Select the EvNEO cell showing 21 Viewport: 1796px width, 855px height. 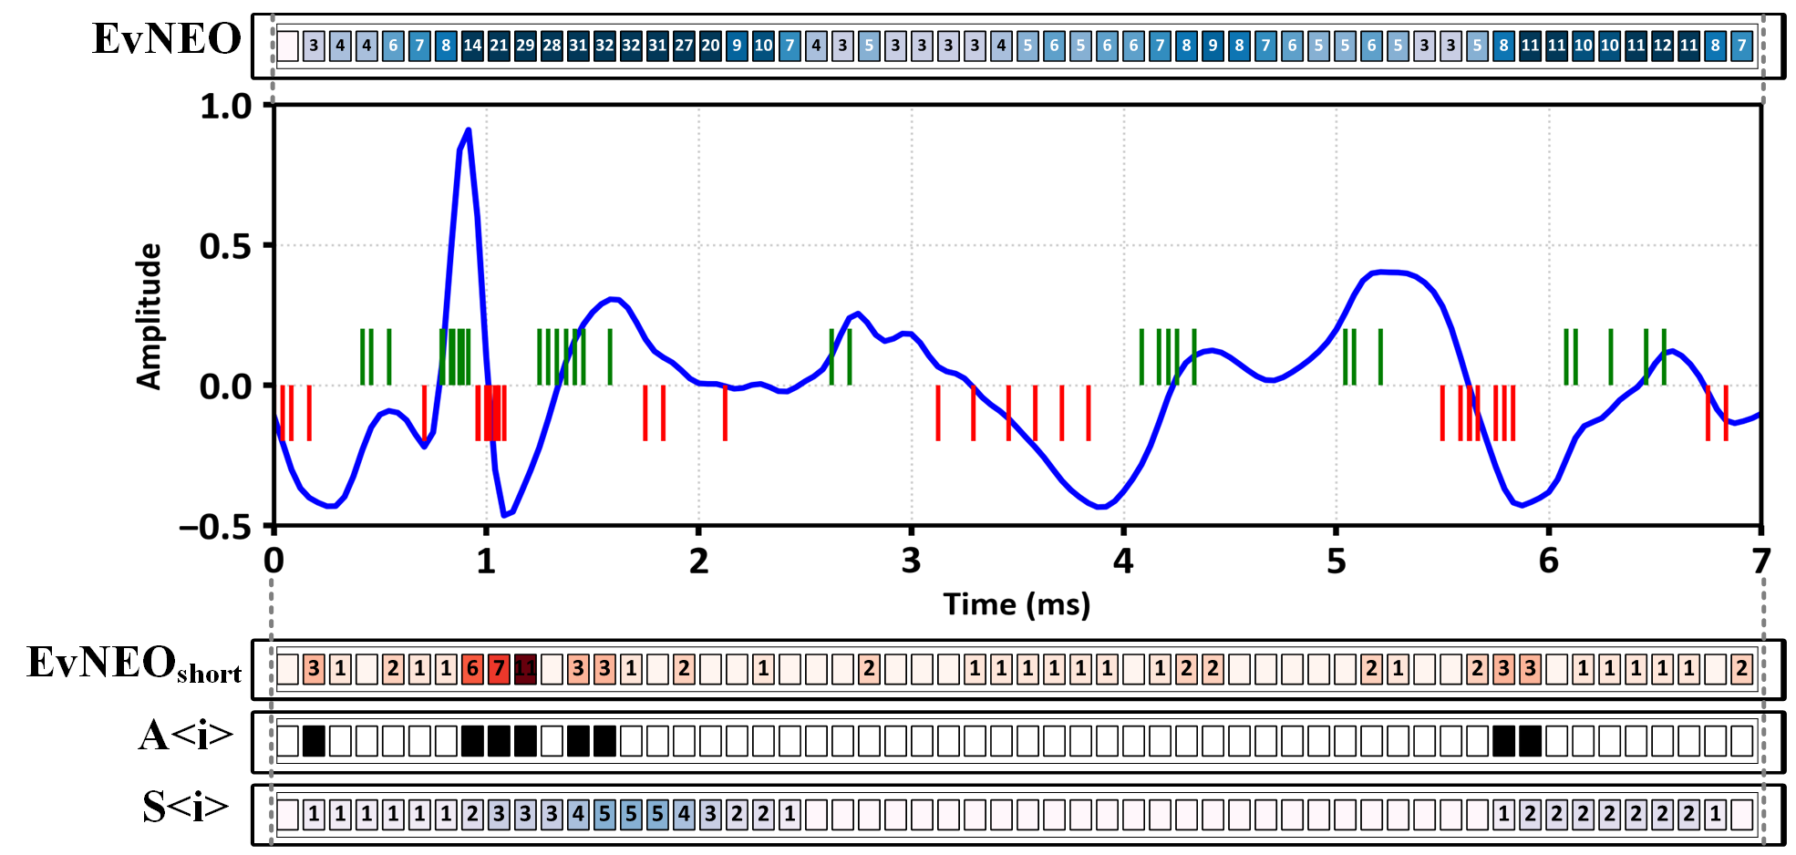[x=499, y=46]
